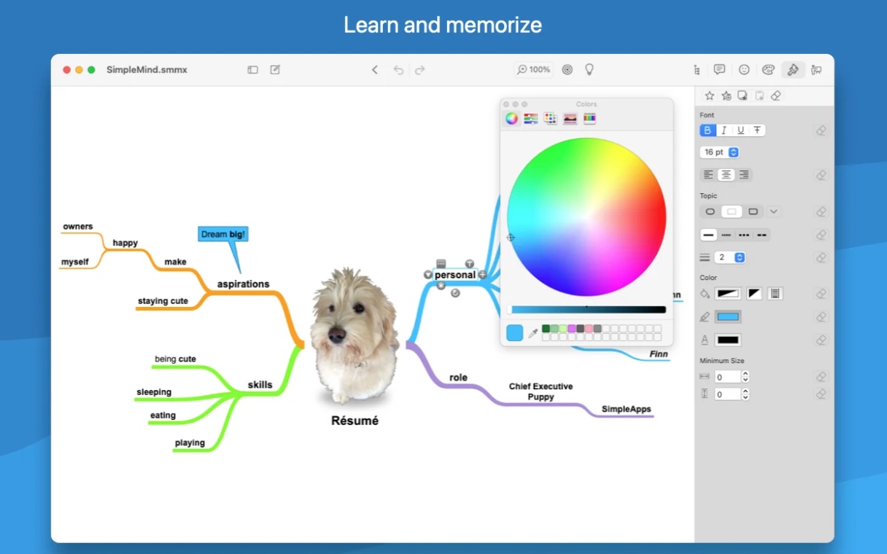Screen dimensions: 887x554
Task: Click the minimum height stepper arrows
Action: tap(745, 394)
